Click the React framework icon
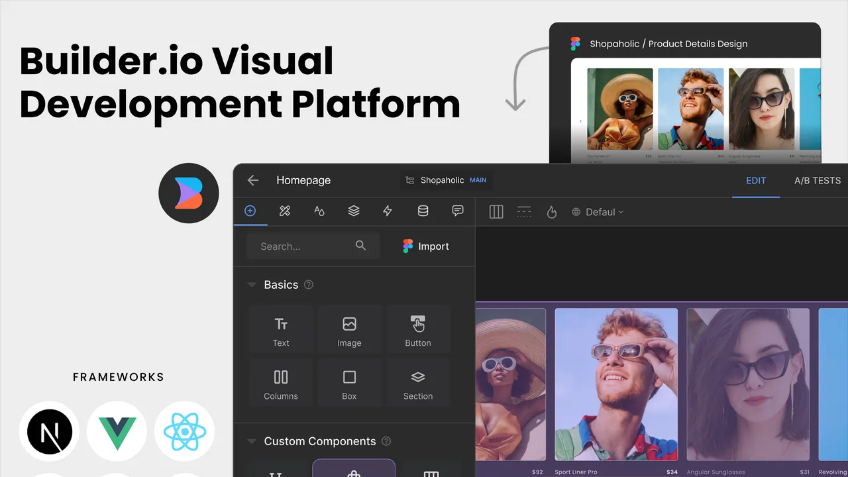This screenshot has width=848, height=477. [185, 431]
